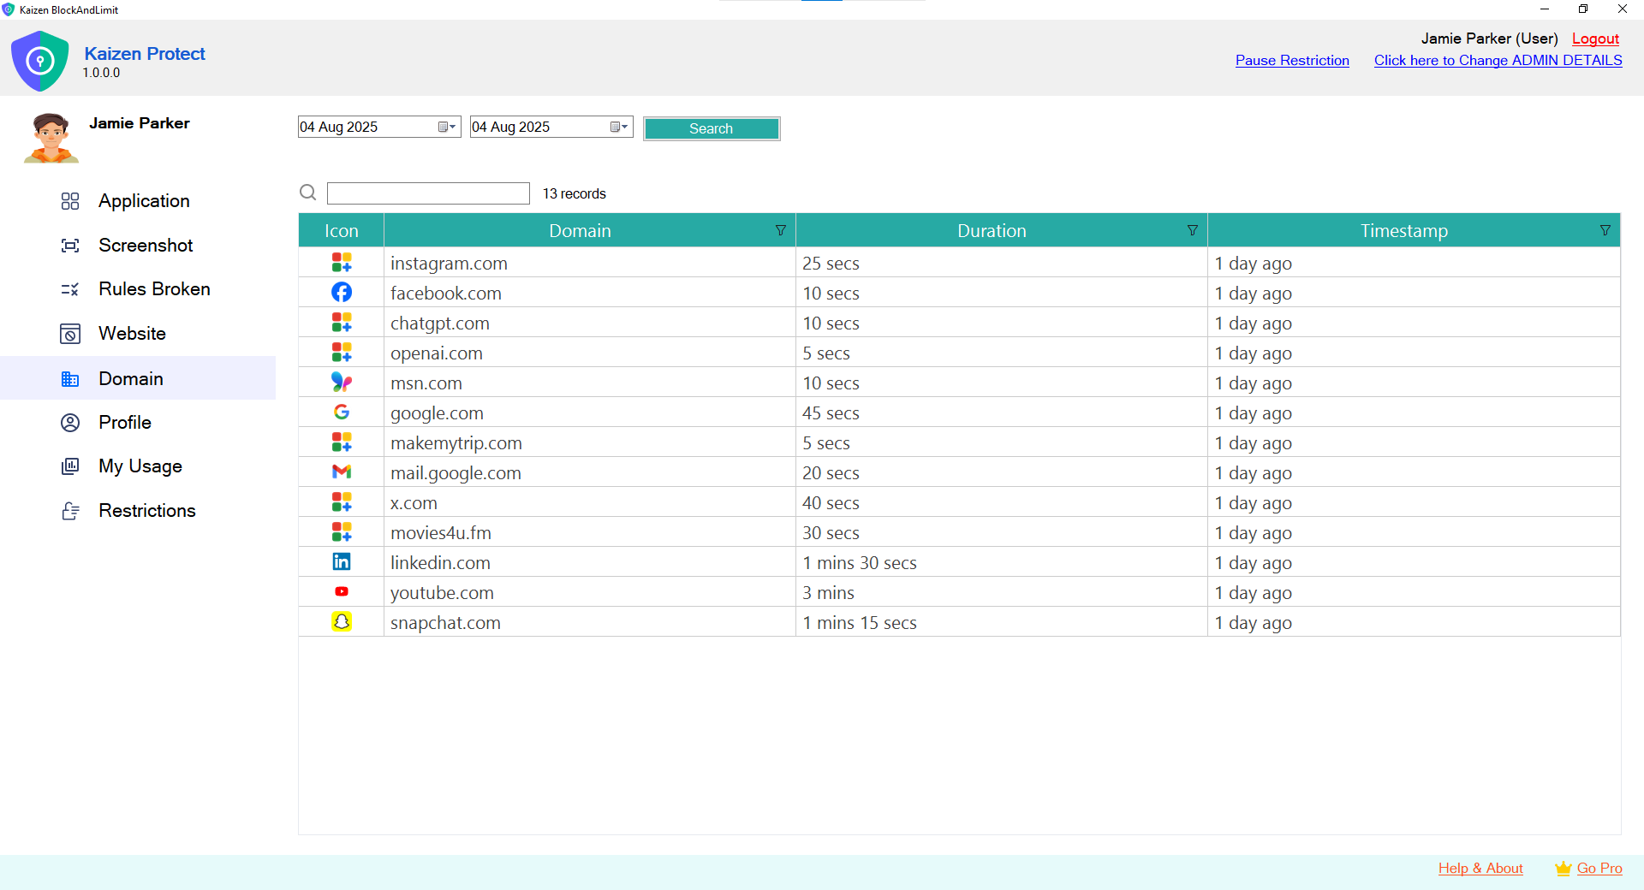Screen dimensions: 1644x890
Task: Click the Rules Broken icon in sidebar
Action: [70, 289]
